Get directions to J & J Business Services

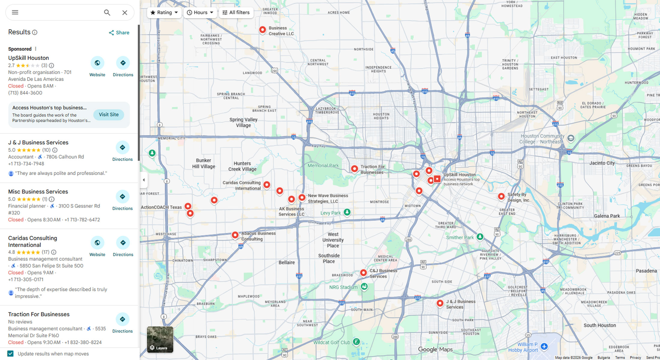click(x=122, y=148)
